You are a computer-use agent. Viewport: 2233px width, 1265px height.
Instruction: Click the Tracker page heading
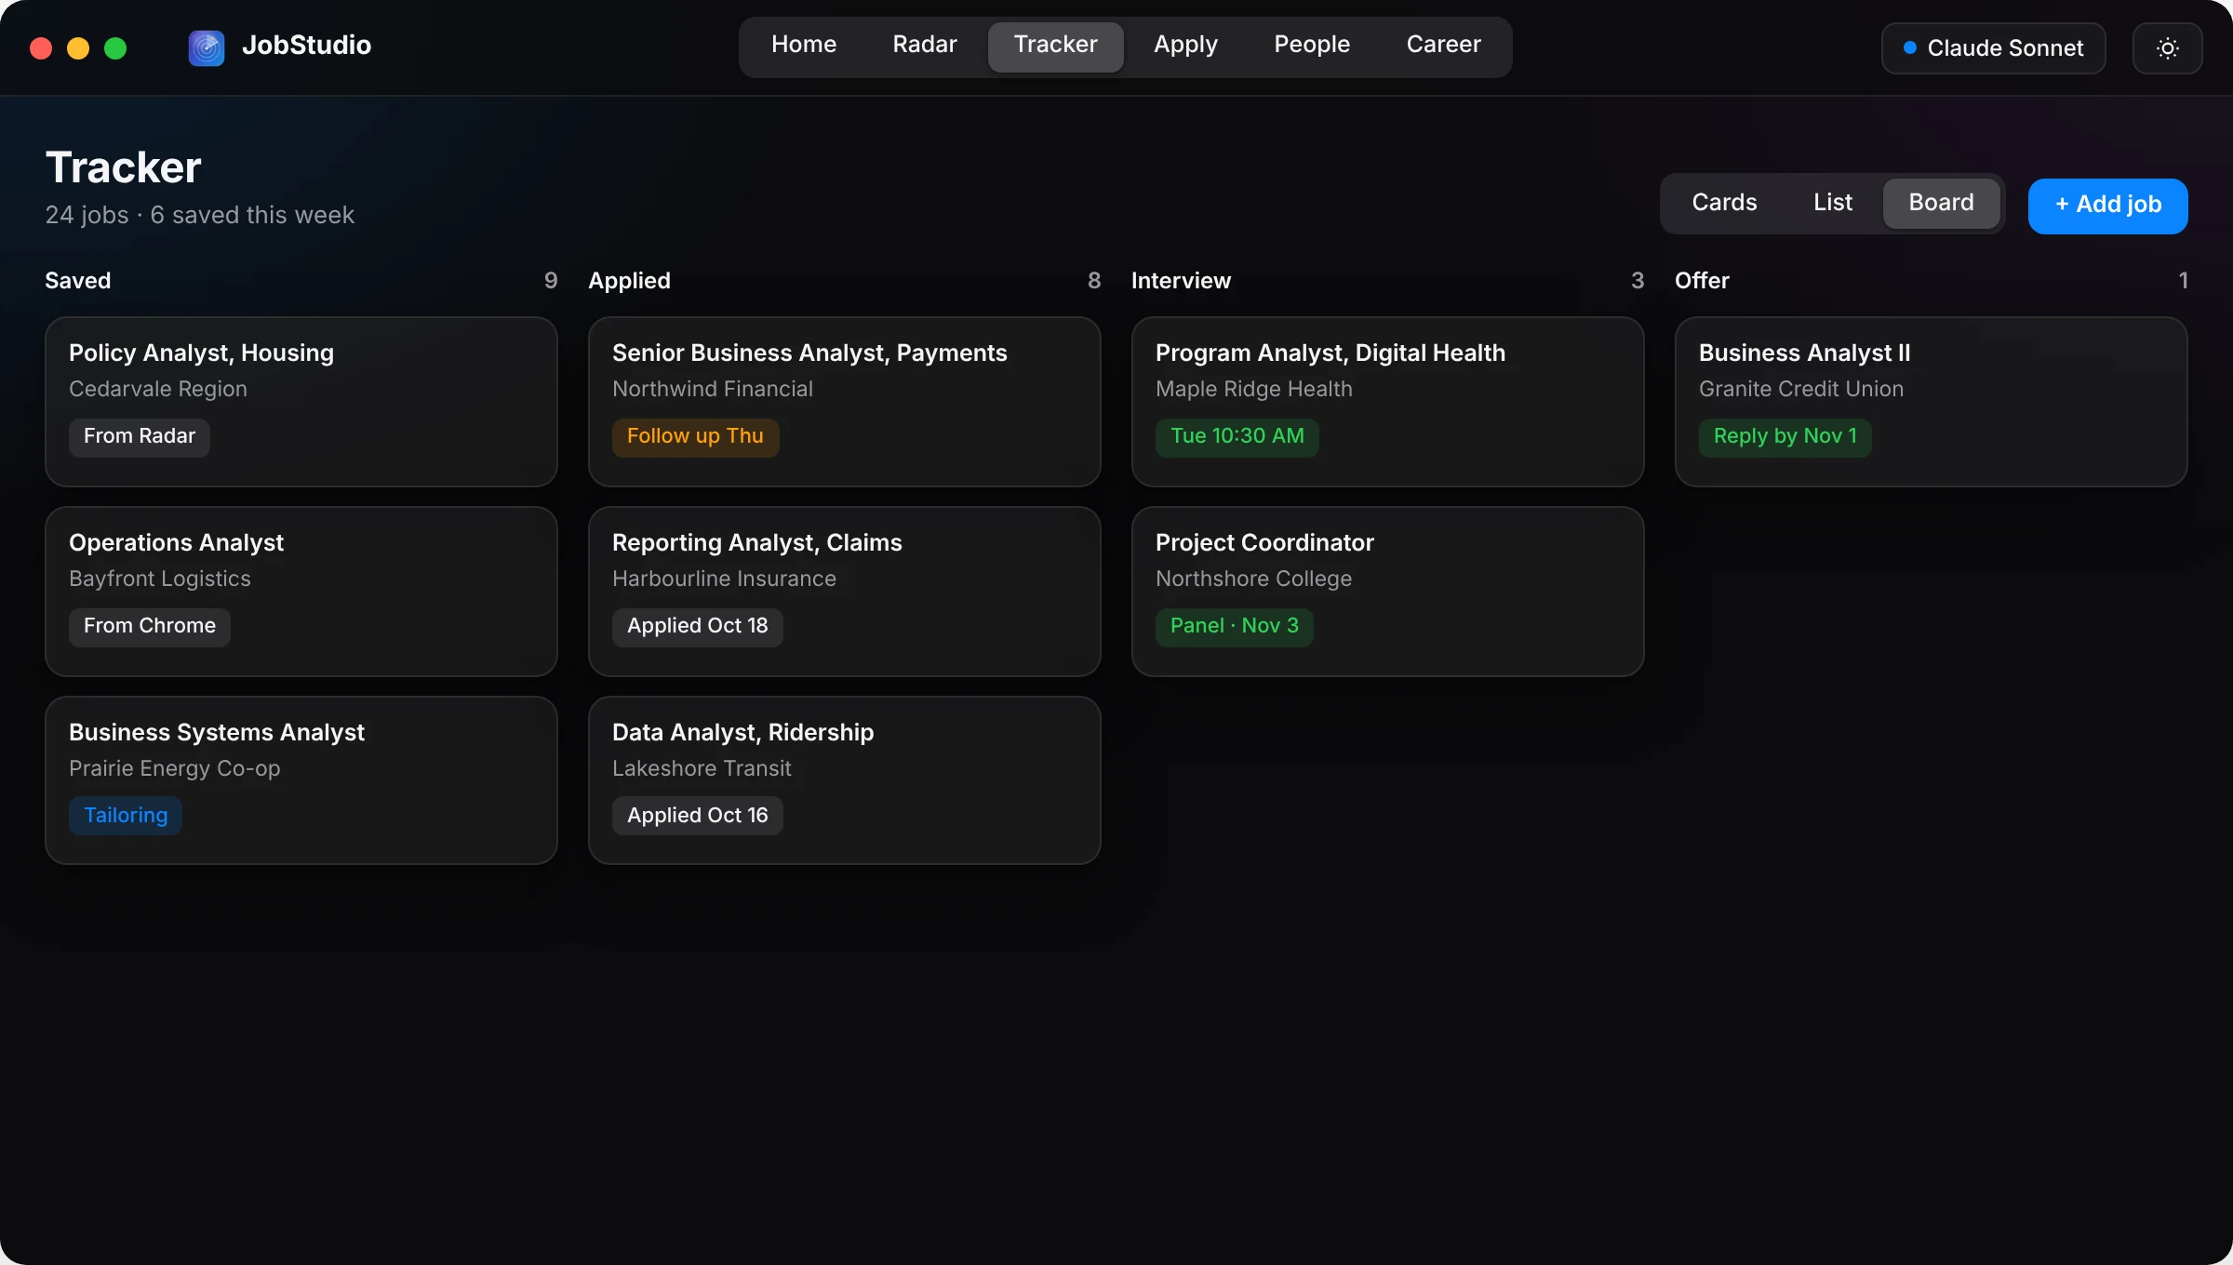pos(123,168)
